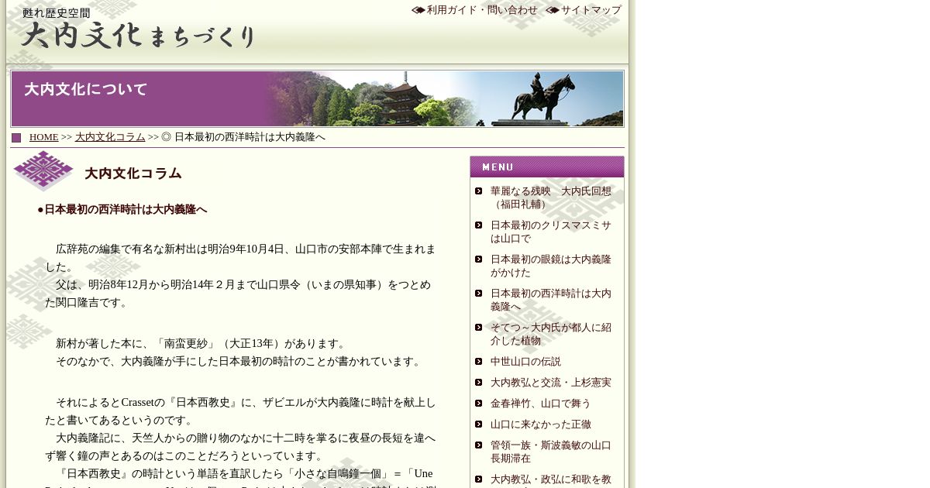Click the 大内文化について banner image
Viewport: 930px width, 488px height.
tap(317, 98)
